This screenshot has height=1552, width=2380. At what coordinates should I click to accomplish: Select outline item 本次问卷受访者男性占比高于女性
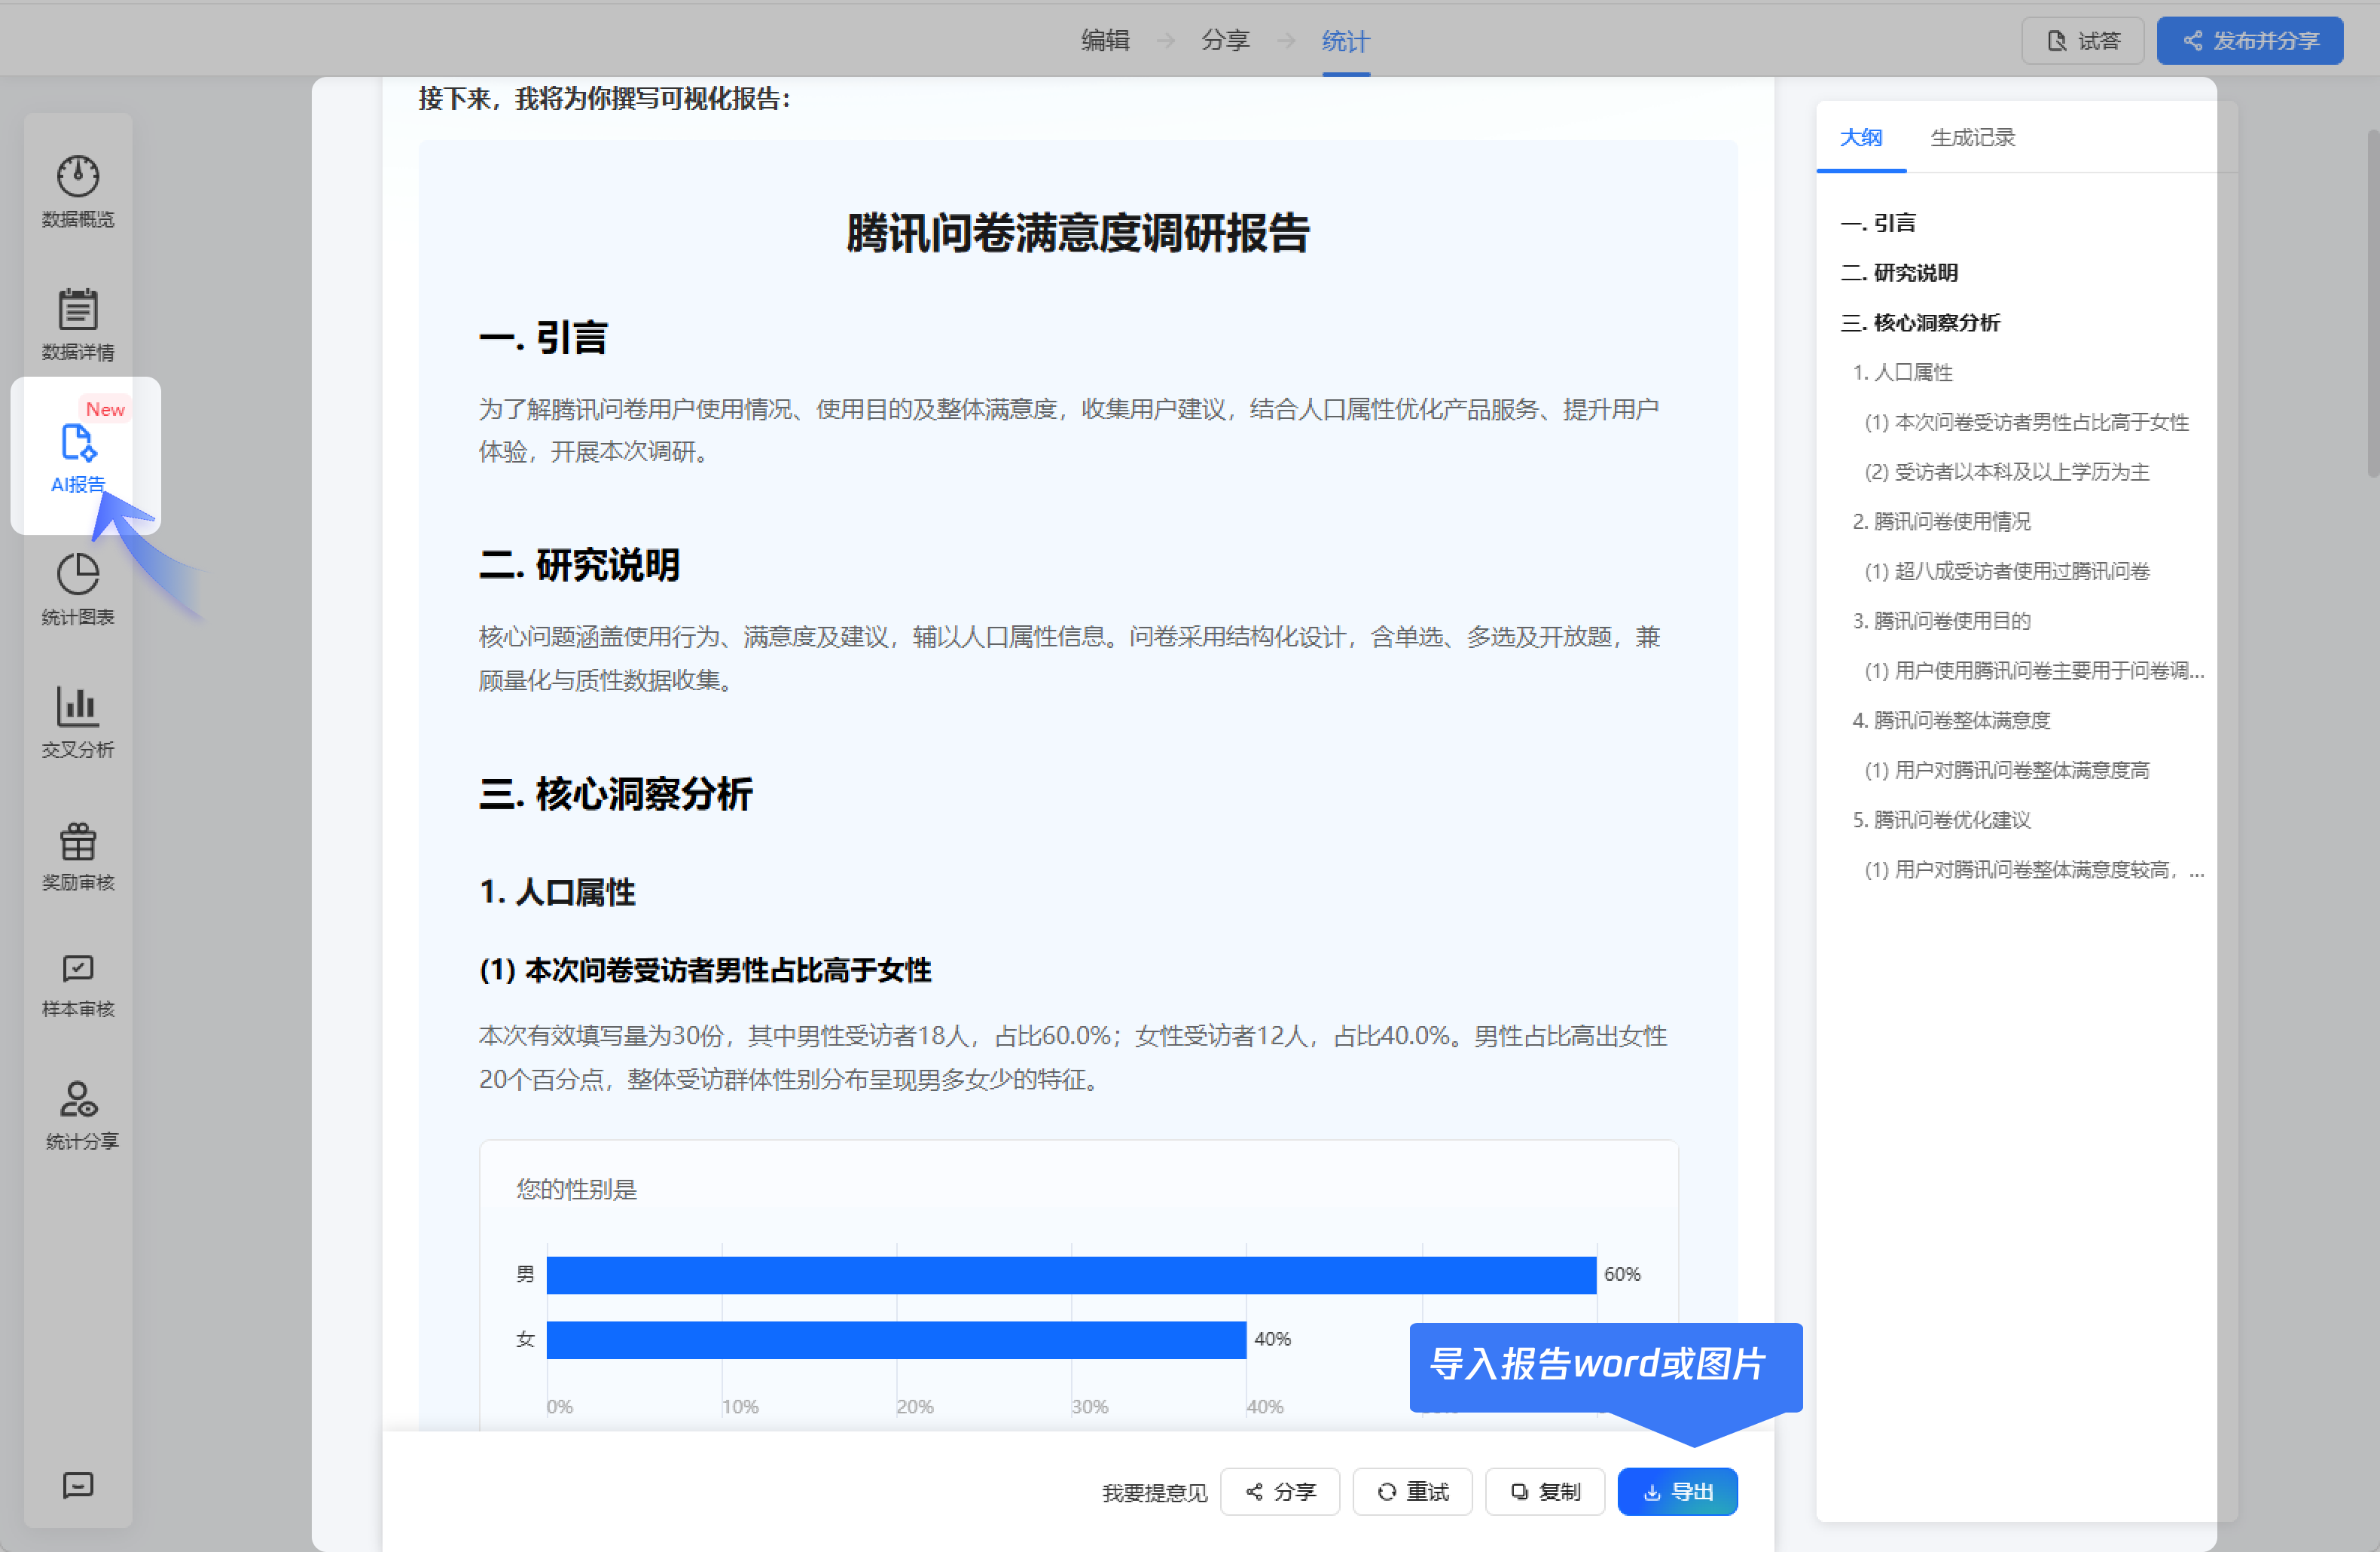[x=2027, y=423]
